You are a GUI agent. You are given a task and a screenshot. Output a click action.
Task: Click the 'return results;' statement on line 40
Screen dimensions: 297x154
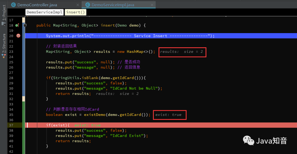pos(73,141)
